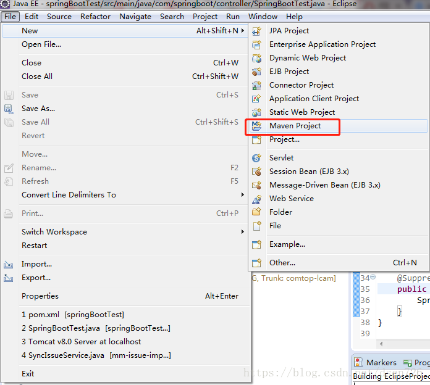Collapse method fold marker at line 34
Screen dimensions: 430x385
point(373,276)
